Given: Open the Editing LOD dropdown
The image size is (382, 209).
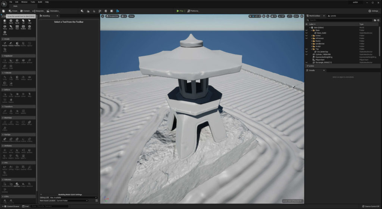Looking at the screenshot, I should 73,197.
